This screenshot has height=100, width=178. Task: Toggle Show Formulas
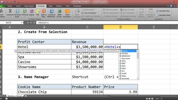[127, 10]
